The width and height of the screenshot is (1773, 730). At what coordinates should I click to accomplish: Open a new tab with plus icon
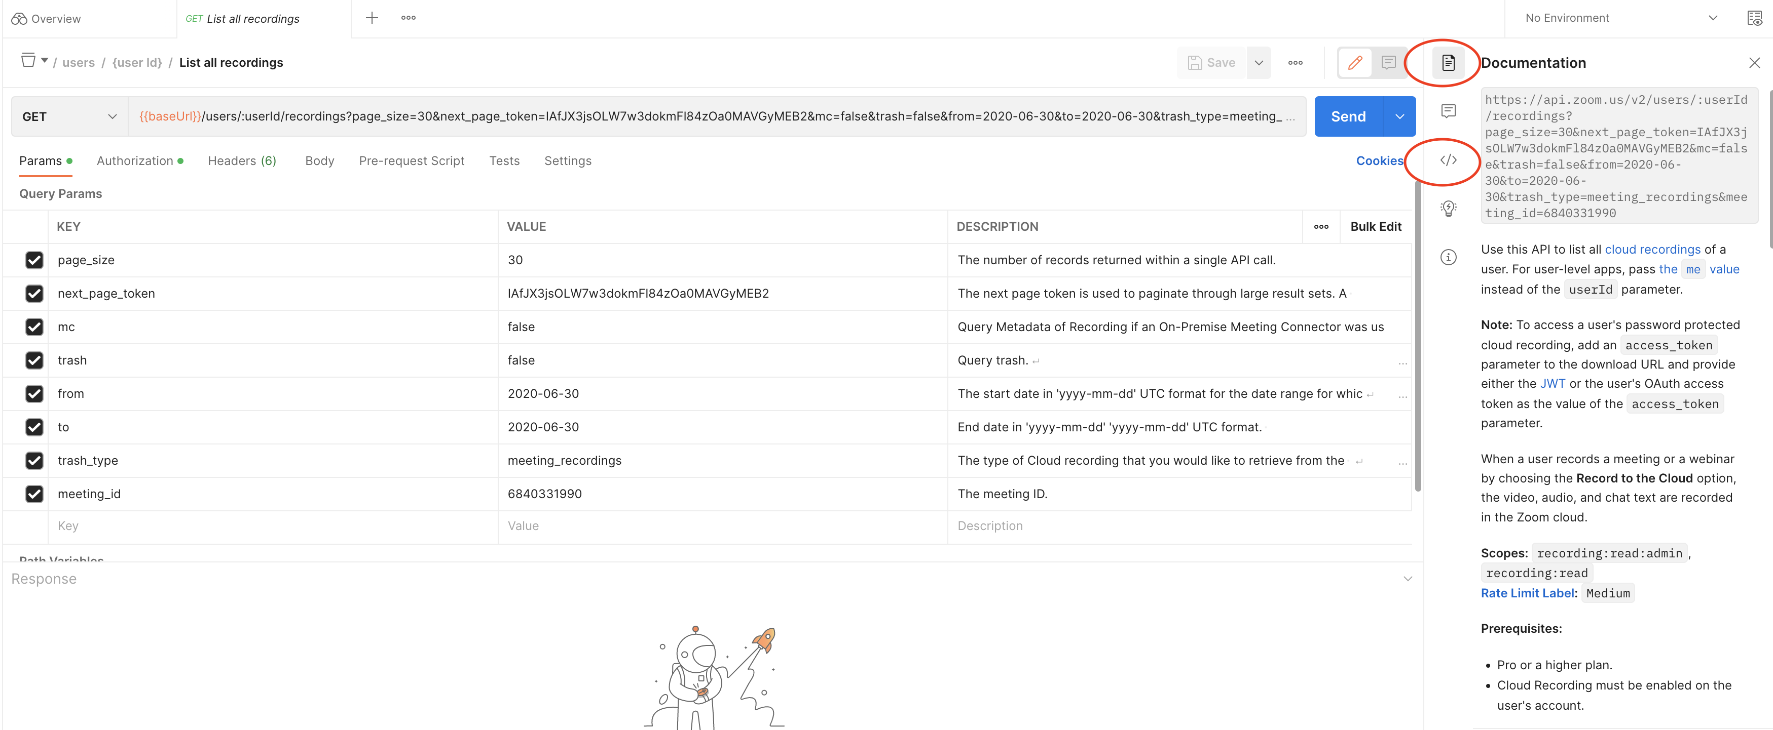coord(372,18)
